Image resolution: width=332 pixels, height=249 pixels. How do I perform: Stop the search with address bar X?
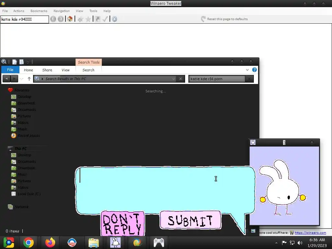pyautogui.click(x=181, y=79)
